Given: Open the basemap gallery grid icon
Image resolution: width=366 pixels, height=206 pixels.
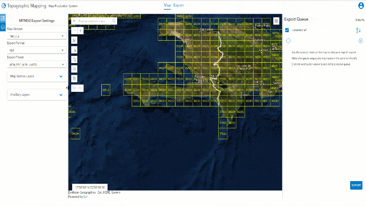Looking at the screenshot, I should [x=276, y=21].
